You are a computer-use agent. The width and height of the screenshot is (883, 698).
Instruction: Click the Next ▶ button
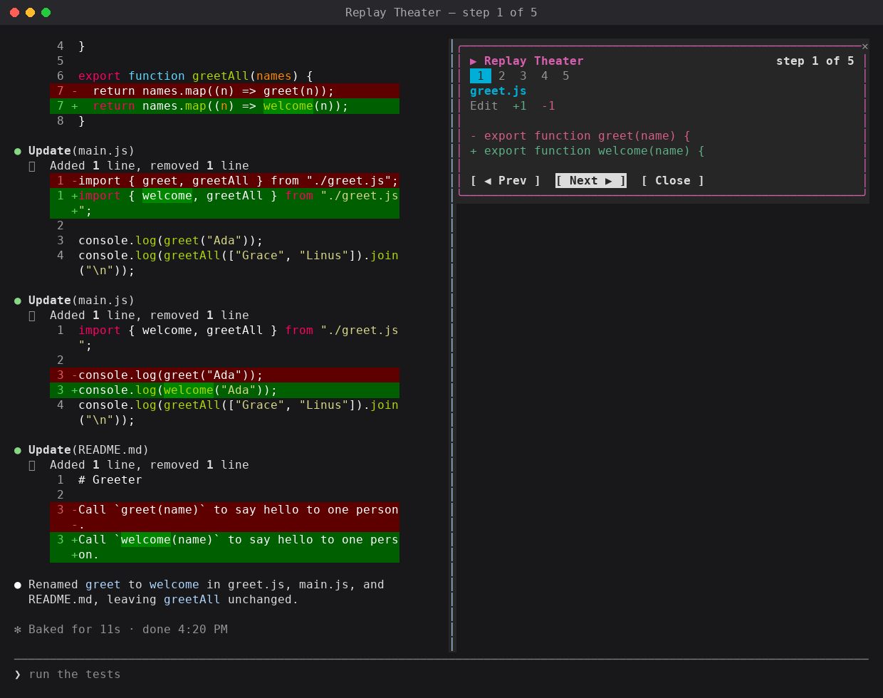point(591,181)
